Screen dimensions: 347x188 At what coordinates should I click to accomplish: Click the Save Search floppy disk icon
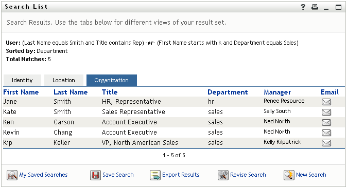click(x=95, y=175)
